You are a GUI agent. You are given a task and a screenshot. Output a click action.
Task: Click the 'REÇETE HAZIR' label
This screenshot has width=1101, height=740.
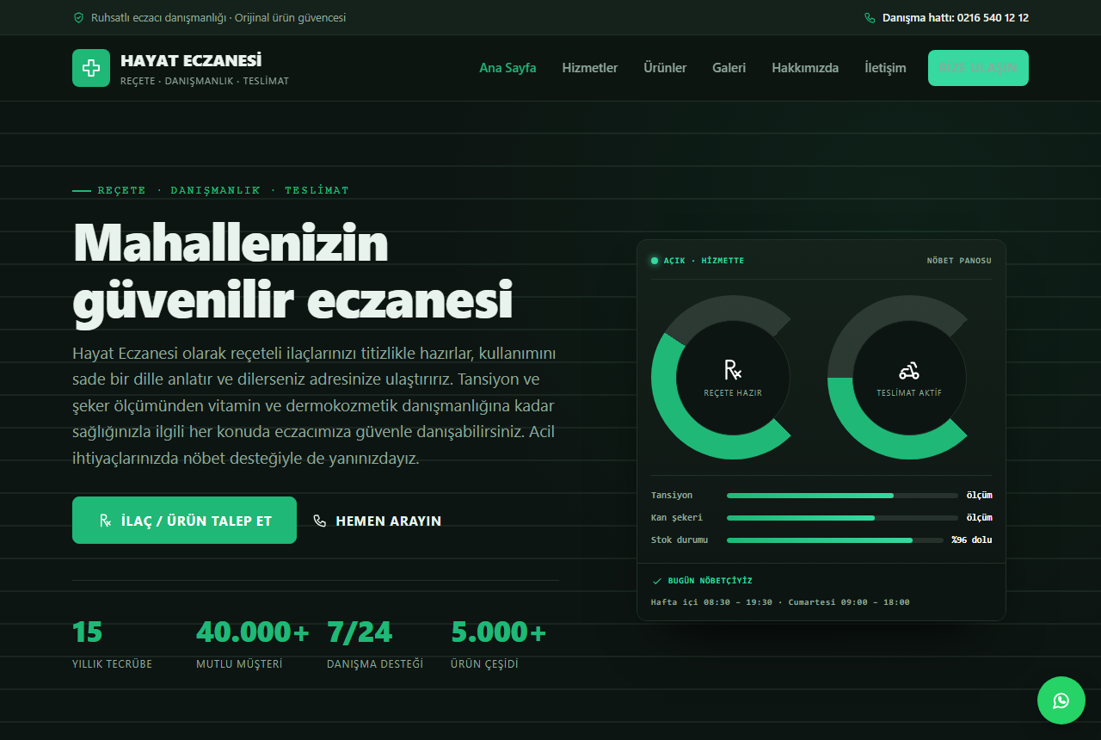point(733,393)
